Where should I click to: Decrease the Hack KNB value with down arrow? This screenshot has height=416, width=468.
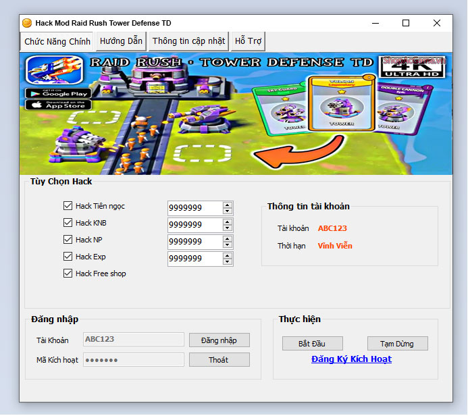[228, 228]
